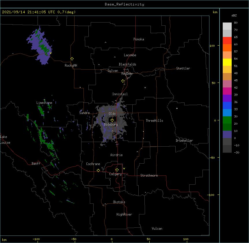Viewport: 249px width, 243px height.
Task: Click the yellow marker south of Cochrane
Action: 98,170
